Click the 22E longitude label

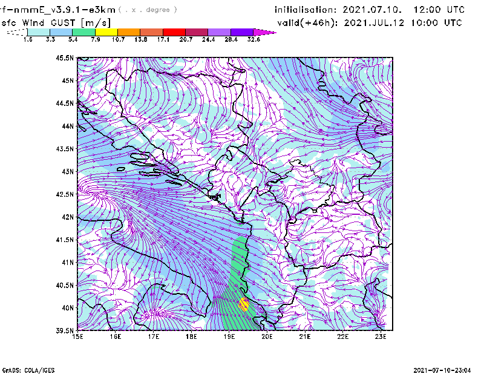click(342, 336)
